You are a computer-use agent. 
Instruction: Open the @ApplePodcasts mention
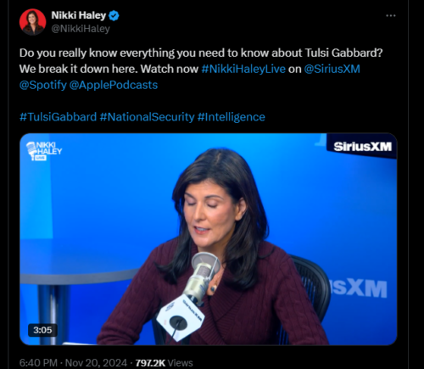tap(114, 85)
